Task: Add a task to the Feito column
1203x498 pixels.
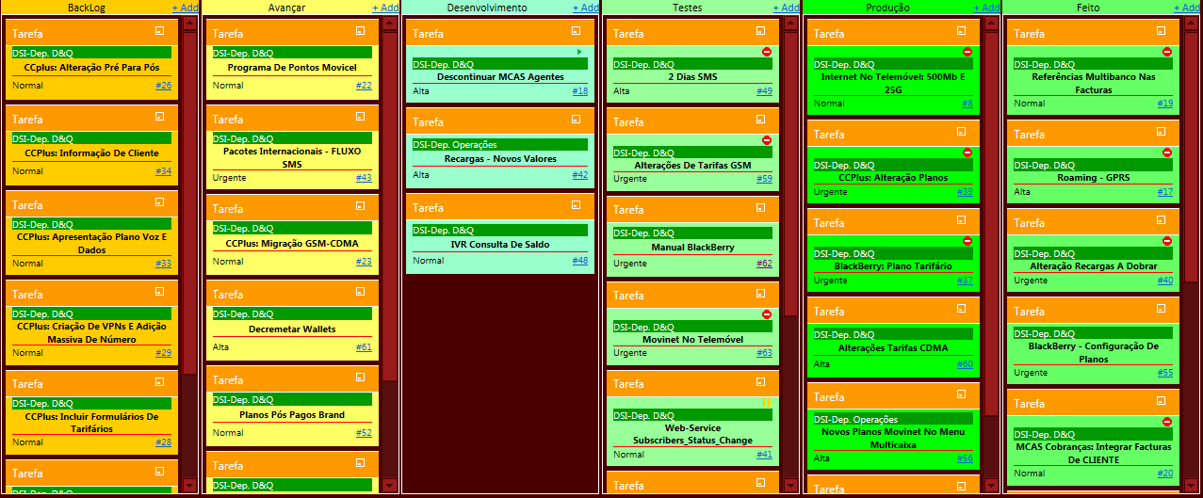Action: coord(1187,8)
